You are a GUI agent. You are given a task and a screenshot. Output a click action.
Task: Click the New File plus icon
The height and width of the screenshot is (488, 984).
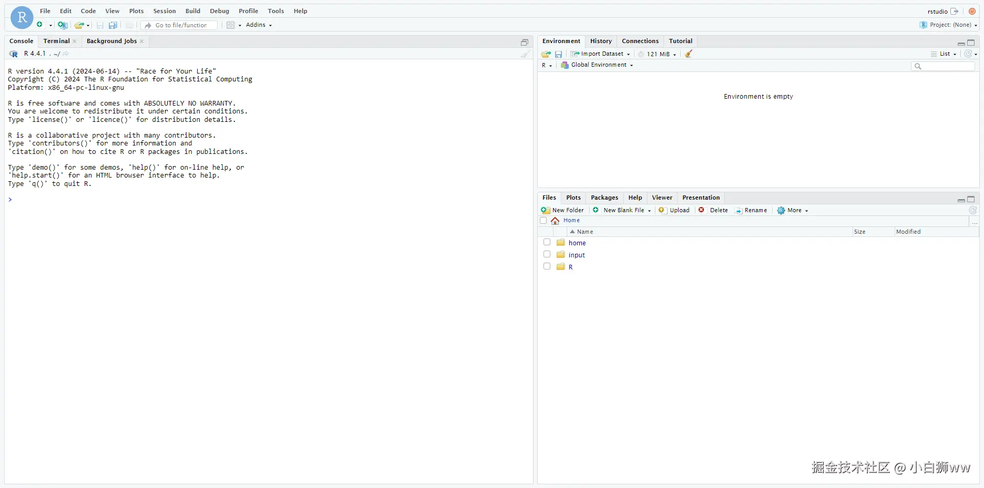39,25
